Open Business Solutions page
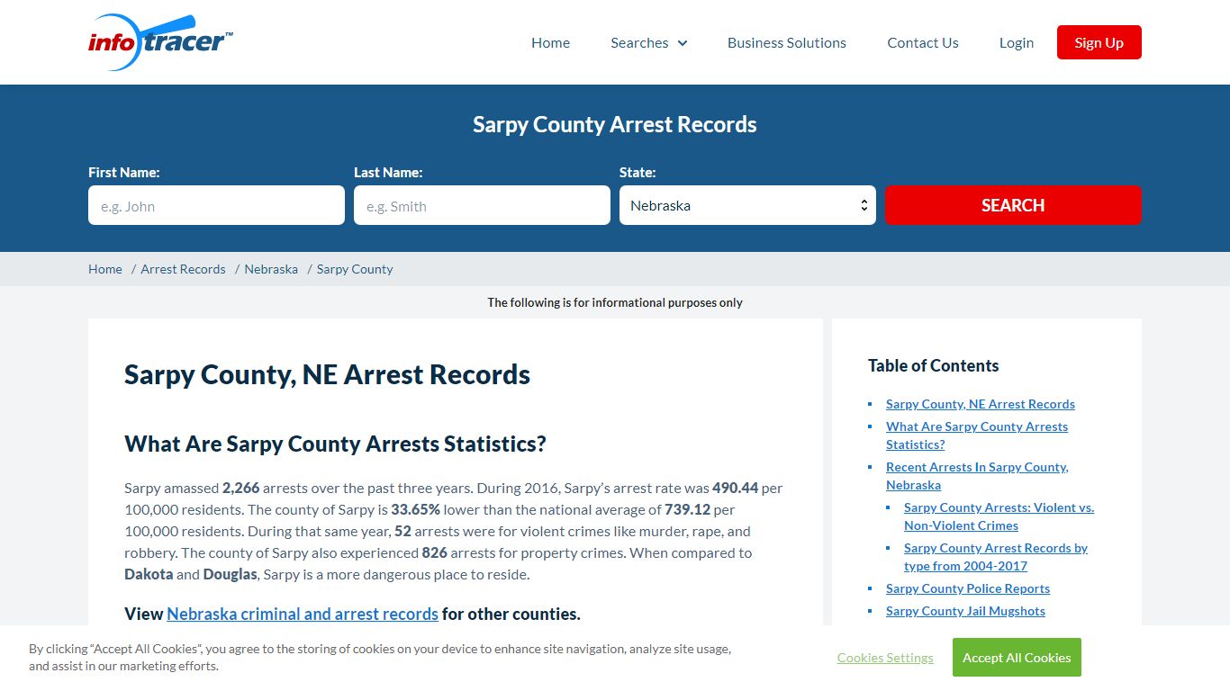 pyautogui.click(x=786, y=42)
